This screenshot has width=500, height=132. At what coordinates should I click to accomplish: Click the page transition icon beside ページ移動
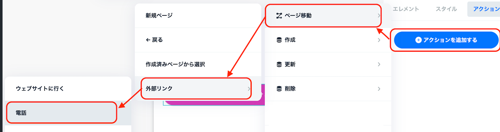pyautogui.click(x=279, y=16)
